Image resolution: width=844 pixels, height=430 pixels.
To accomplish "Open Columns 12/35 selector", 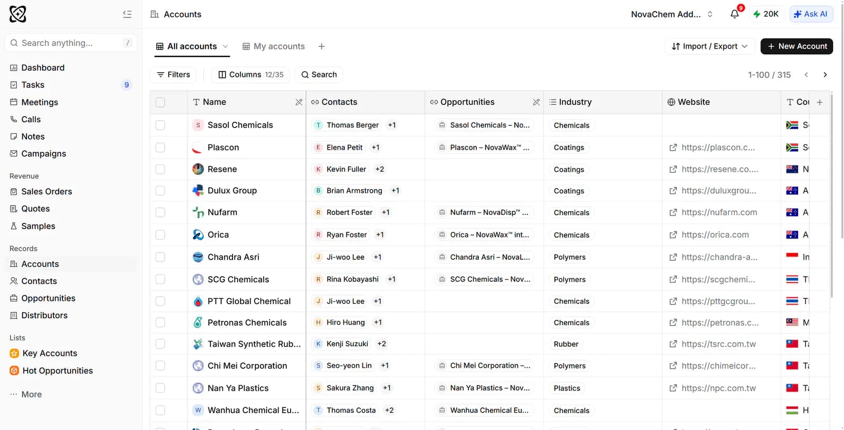I will coord(251,75).
